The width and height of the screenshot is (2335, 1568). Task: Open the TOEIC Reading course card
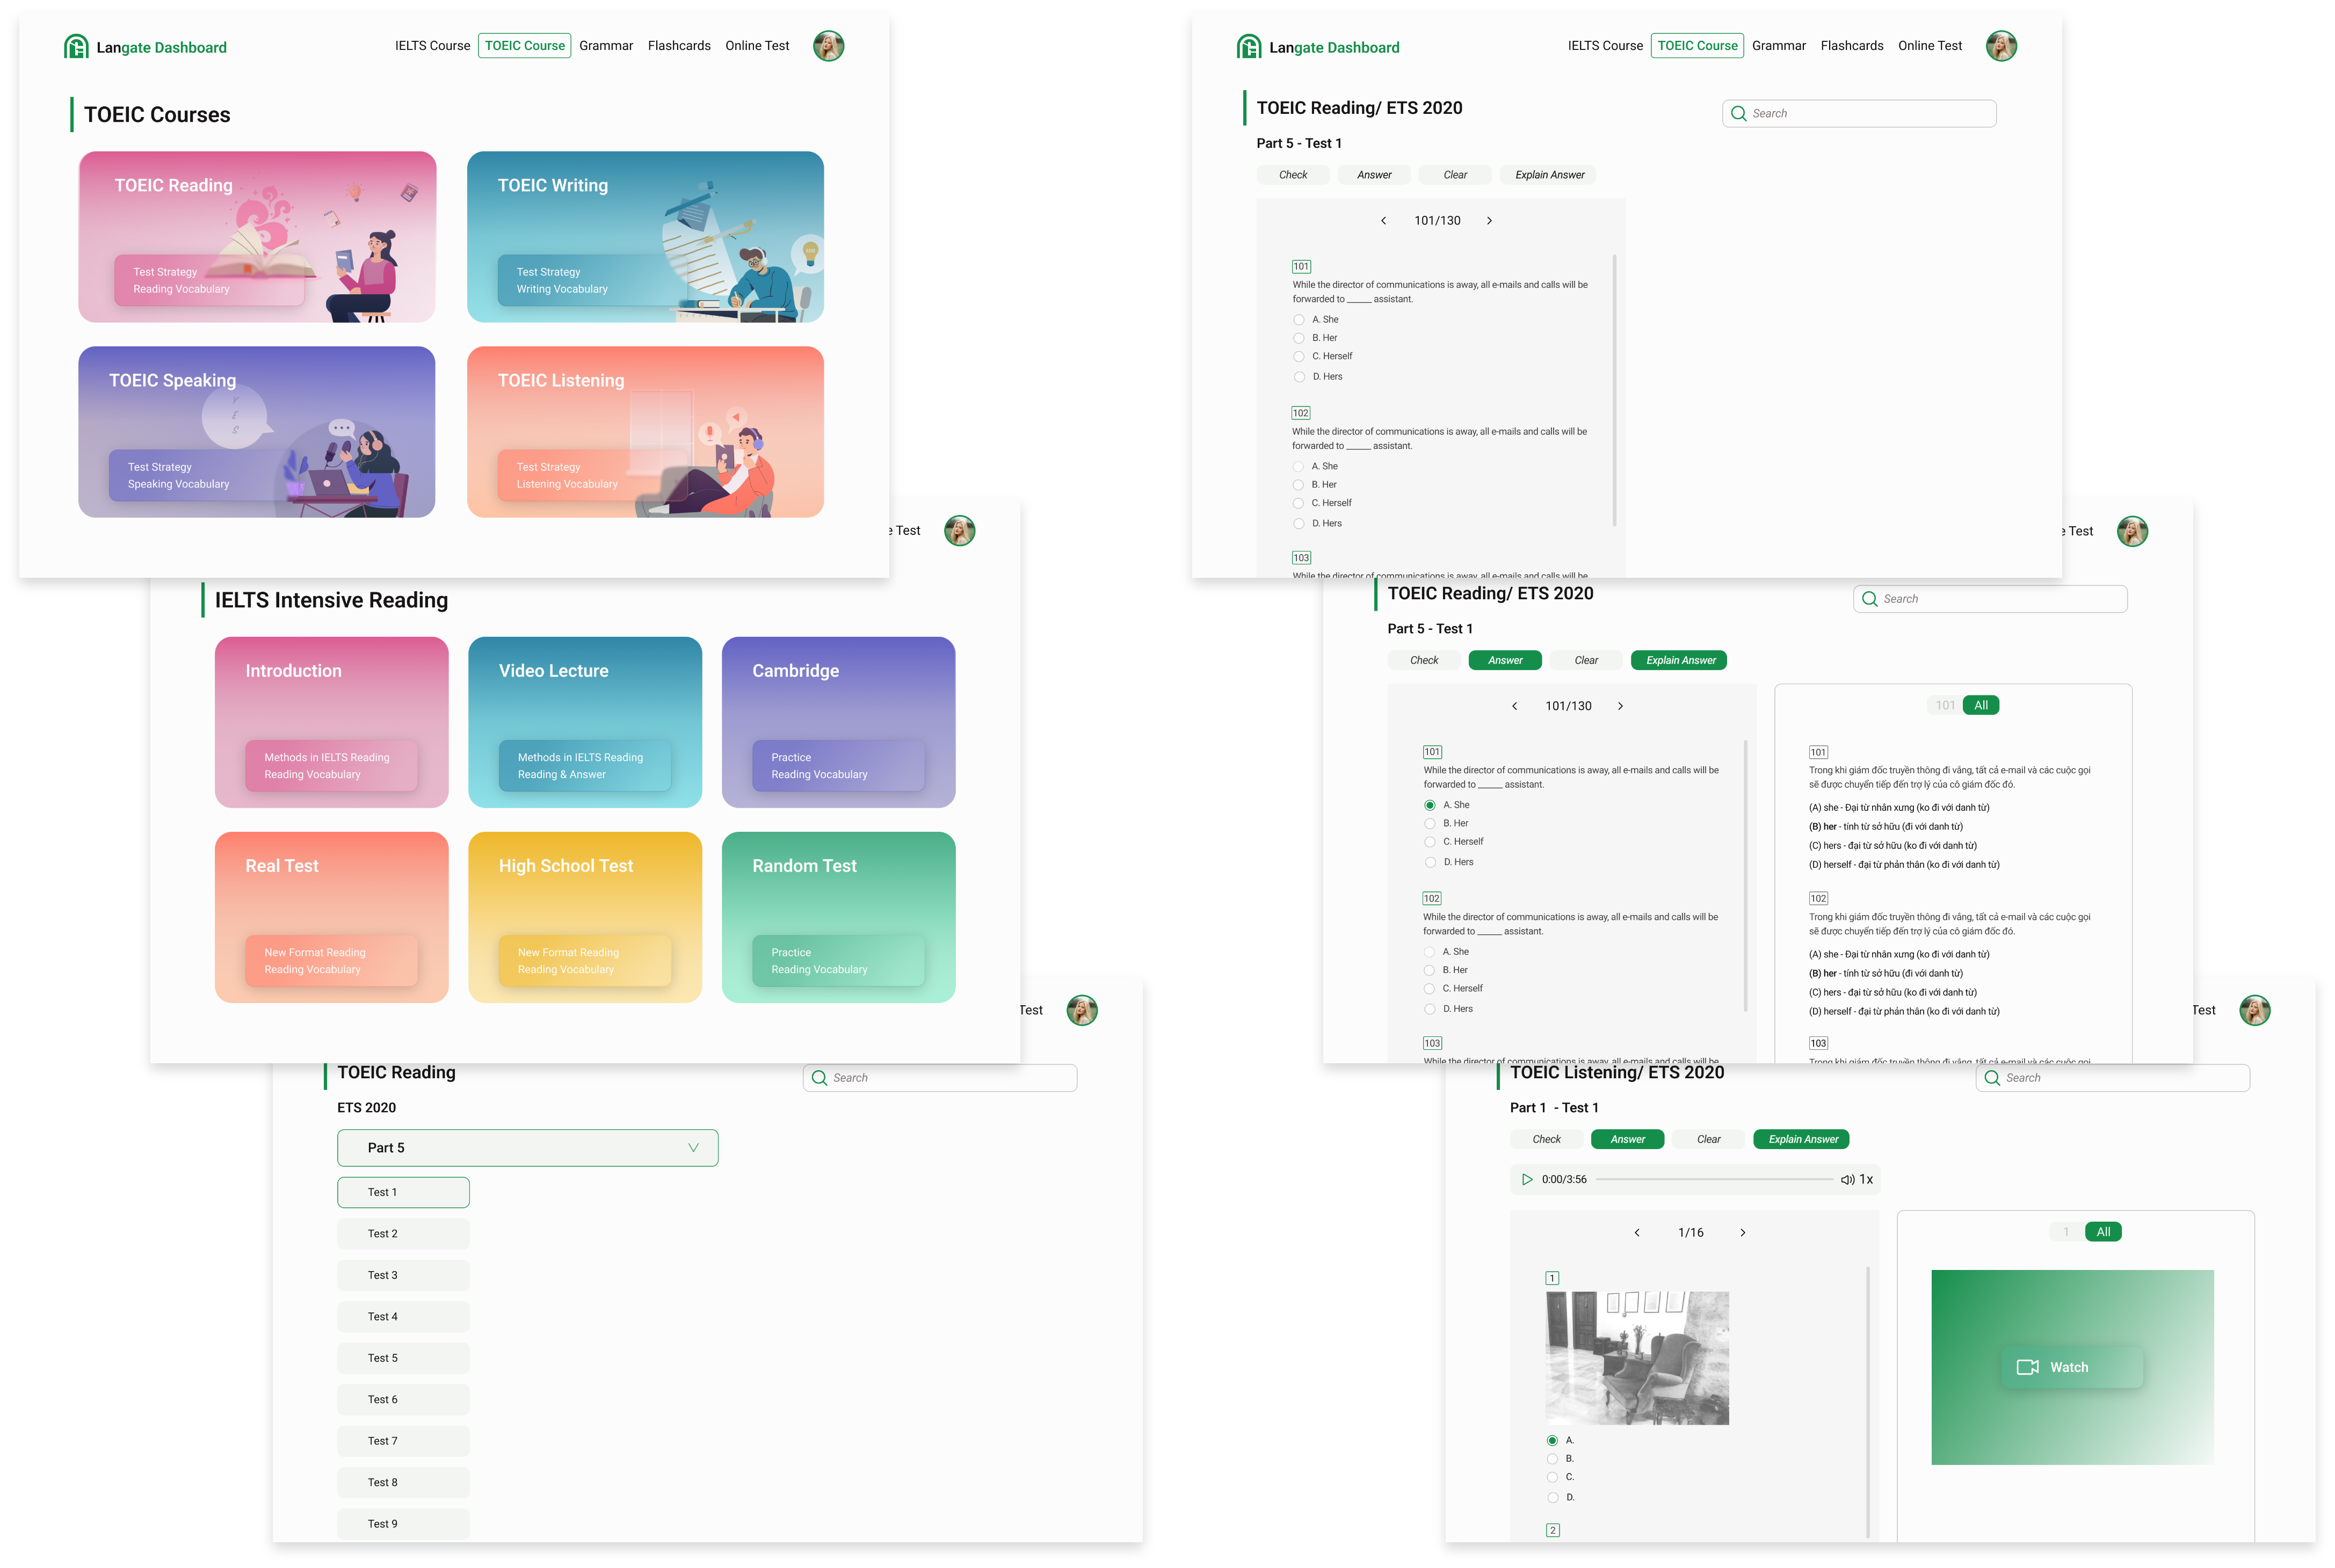coord(257,237)
